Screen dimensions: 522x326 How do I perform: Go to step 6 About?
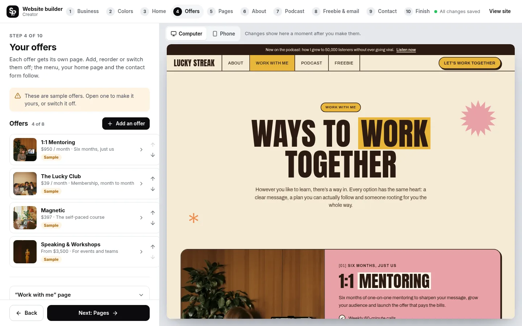[x=254, y=11]
